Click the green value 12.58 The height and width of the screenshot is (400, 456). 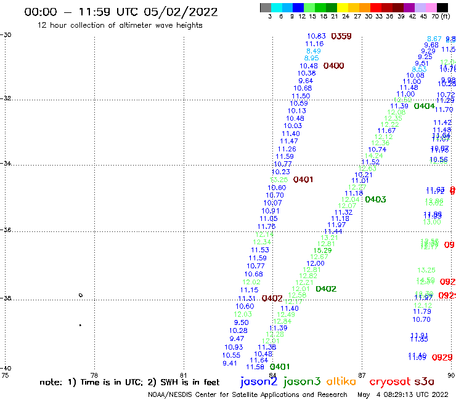coord(297,295)
